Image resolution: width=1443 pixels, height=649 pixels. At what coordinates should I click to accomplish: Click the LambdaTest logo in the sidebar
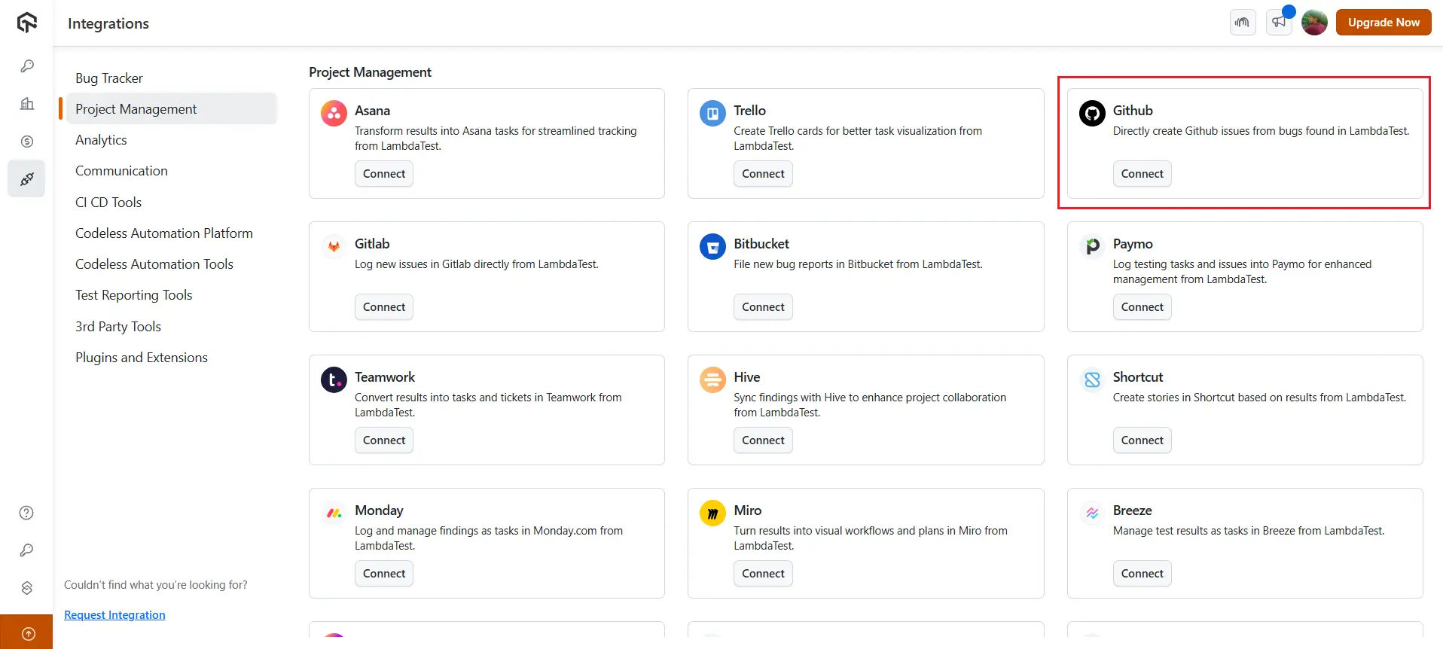tap(27, 23)
